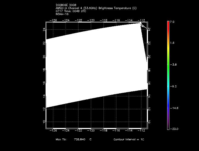Click the 200806E 2008 header text
Image resolution: width=199 pixels, height=151 pixels.
tap(66, 5)
